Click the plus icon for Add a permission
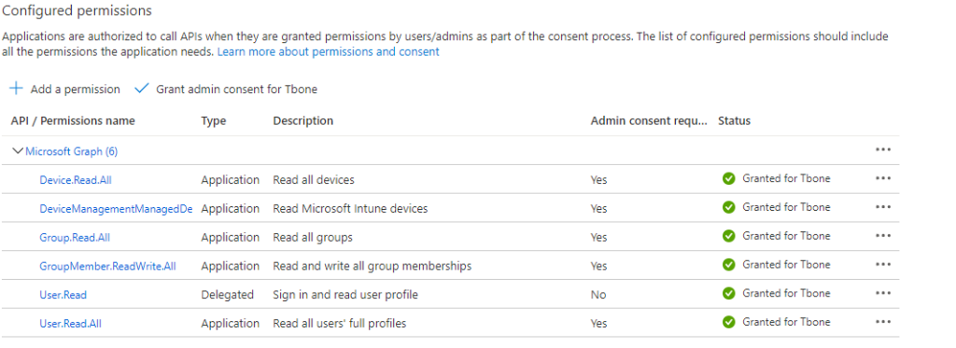The width and height of the screenshot is (956, 348). tap(17, 89)
